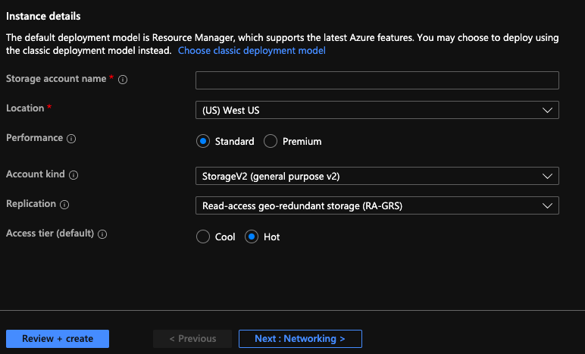The image size is (585, 354).
Task: Open Choose classic deployment model link
Action: pyautogui.click(x=252, y=50)
